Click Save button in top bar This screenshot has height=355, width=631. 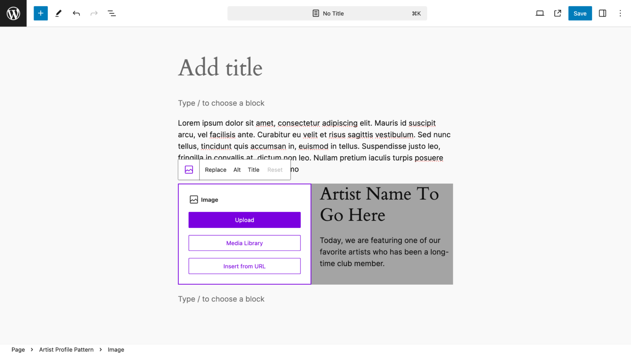click(x=580, y=13)
